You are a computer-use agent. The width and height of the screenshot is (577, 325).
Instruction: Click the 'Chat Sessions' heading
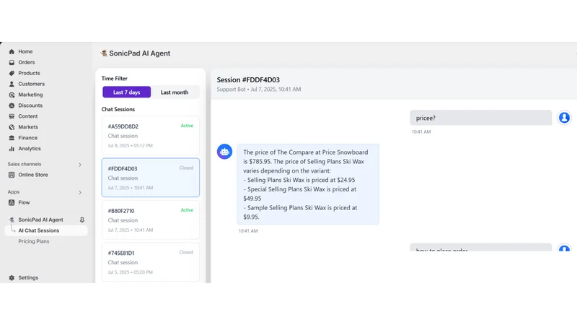118,110
